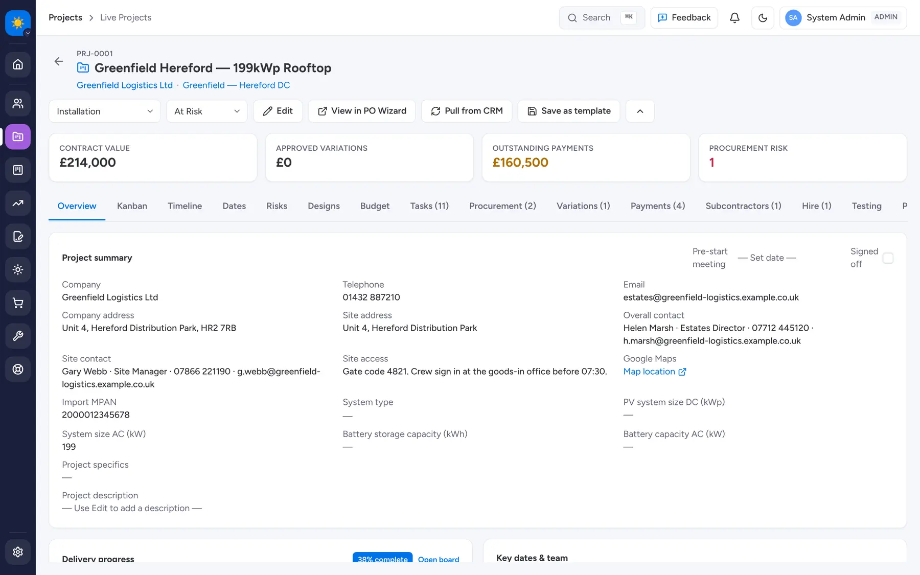This screenshot has width=920, height=575.
Task: Open the Procurement (2) tab
Action: click(x=502, y=206)
